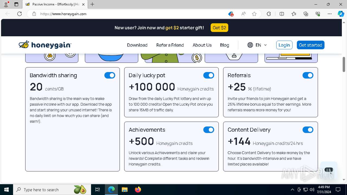The width and height of the screenshot is (347, 195).
Task: Open the Download menu item
Action: (137, 45)
